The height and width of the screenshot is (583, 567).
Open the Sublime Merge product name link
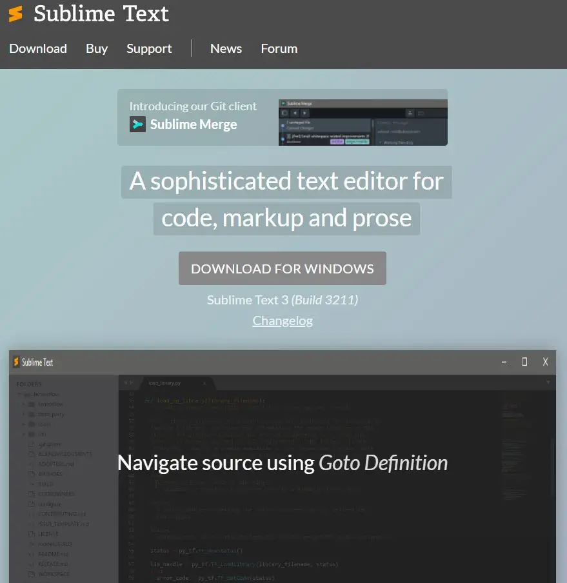tap(194, 124)
